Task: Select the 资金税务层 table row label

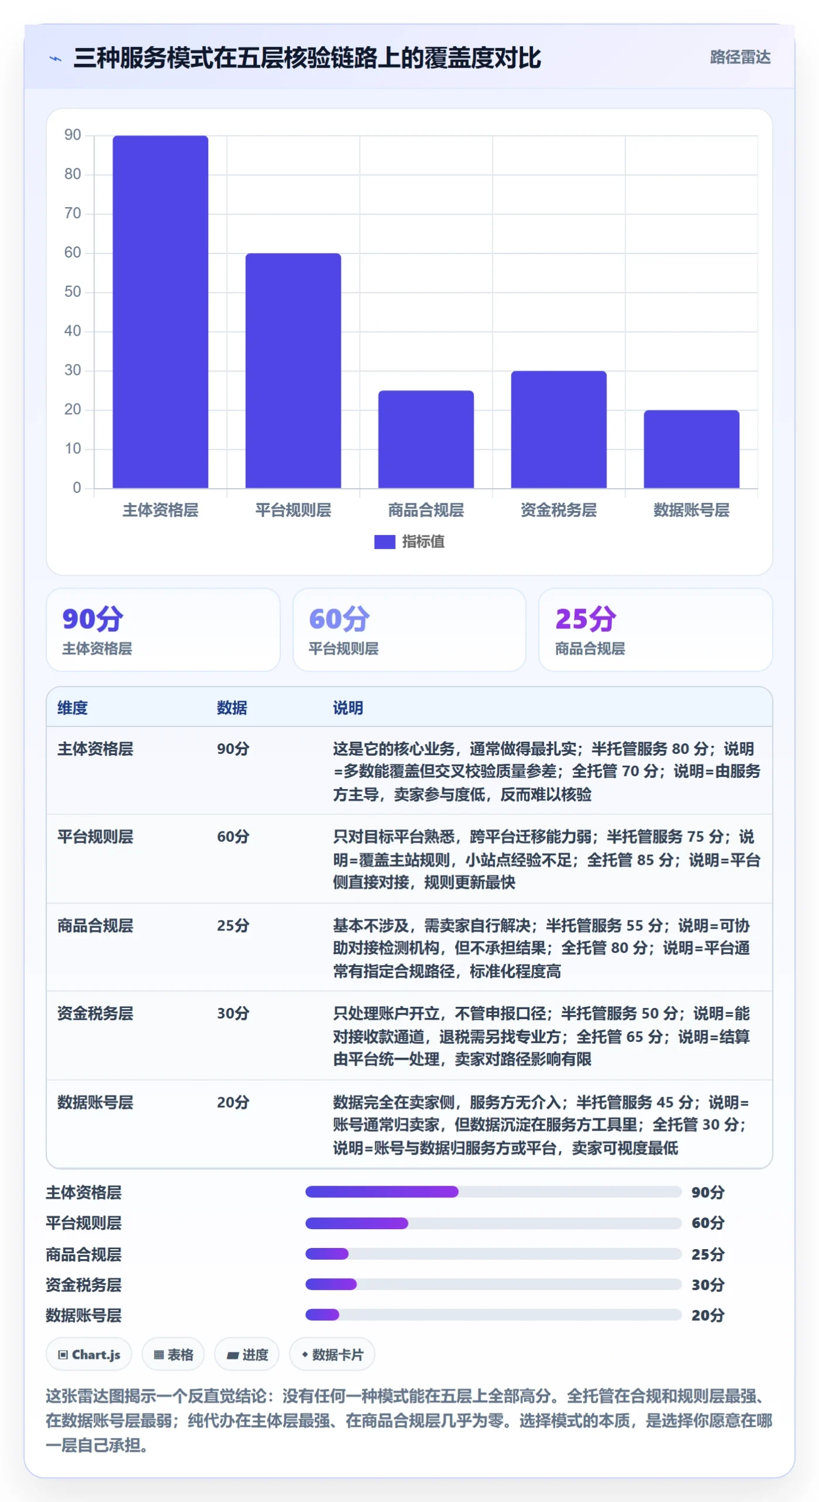Action: click(x=95, y=1014)
